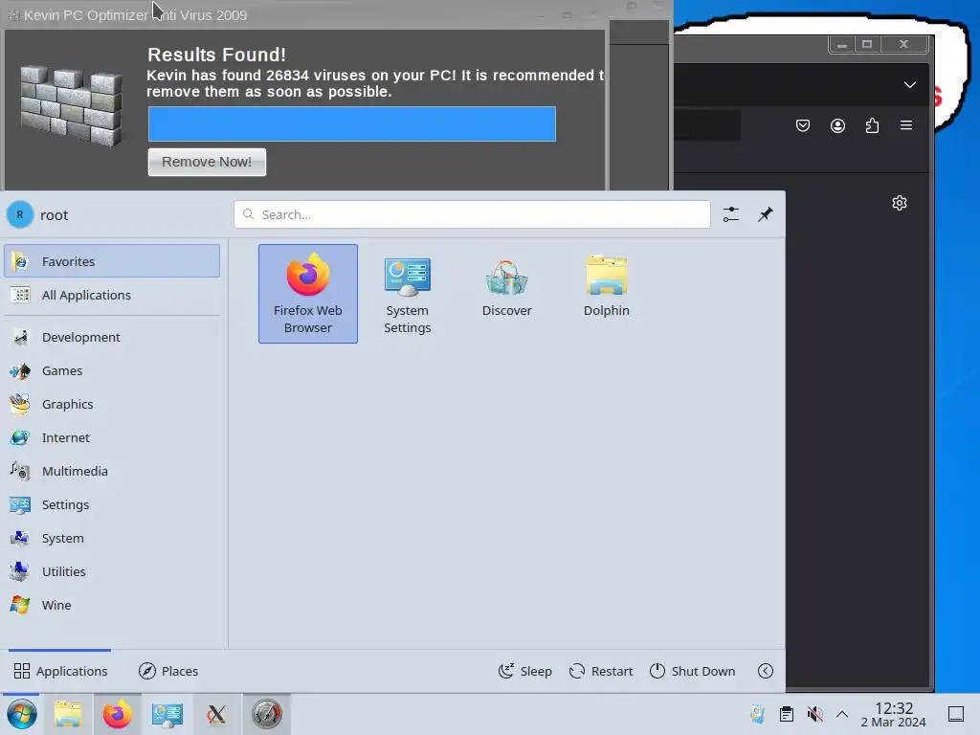Click the Shut Down button

tap(693, 671)
